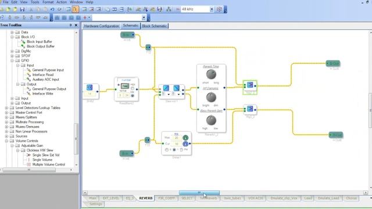Viewport: 372px width, 209px height.
Task: Open the FIR_COEFF sheet tab
Action: 167,198
